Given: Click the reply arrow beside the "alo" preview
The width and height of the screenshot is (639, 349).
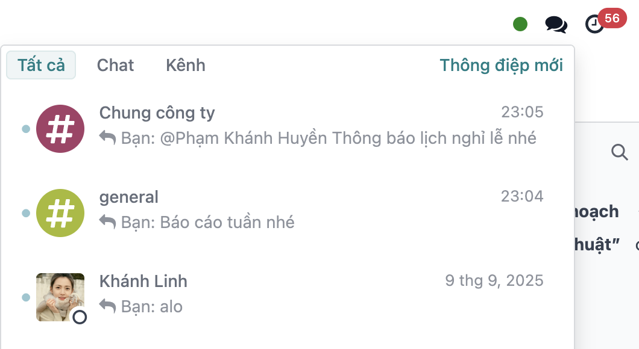Looking at the screenshot, I should click(109, 306).
